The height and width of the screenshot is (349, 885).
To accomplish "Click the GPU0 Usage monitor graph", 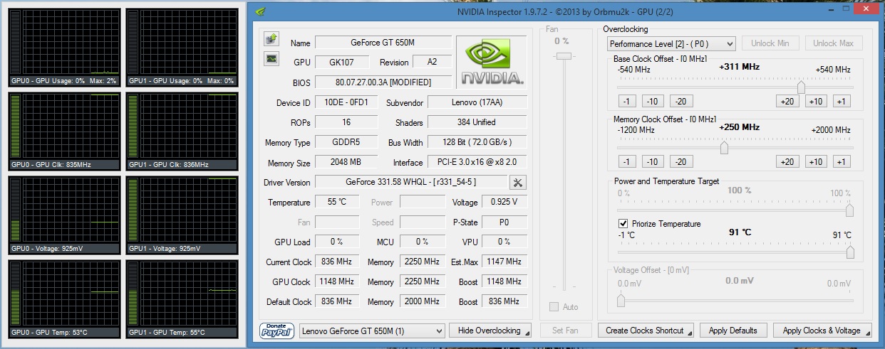I will (63, 47).
